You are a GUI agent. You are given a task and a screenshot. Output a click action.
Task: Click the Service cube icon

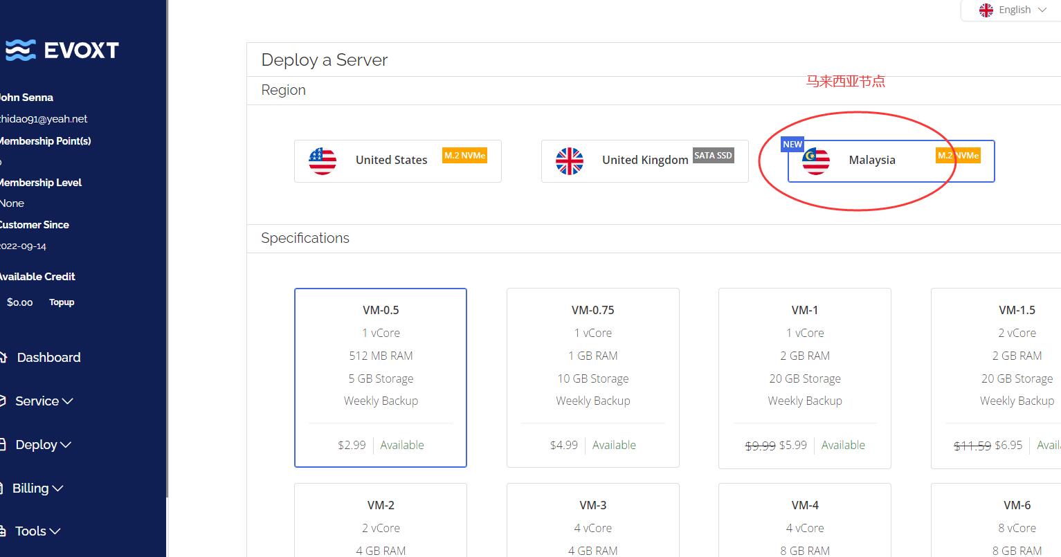click(x=3, y=401)
